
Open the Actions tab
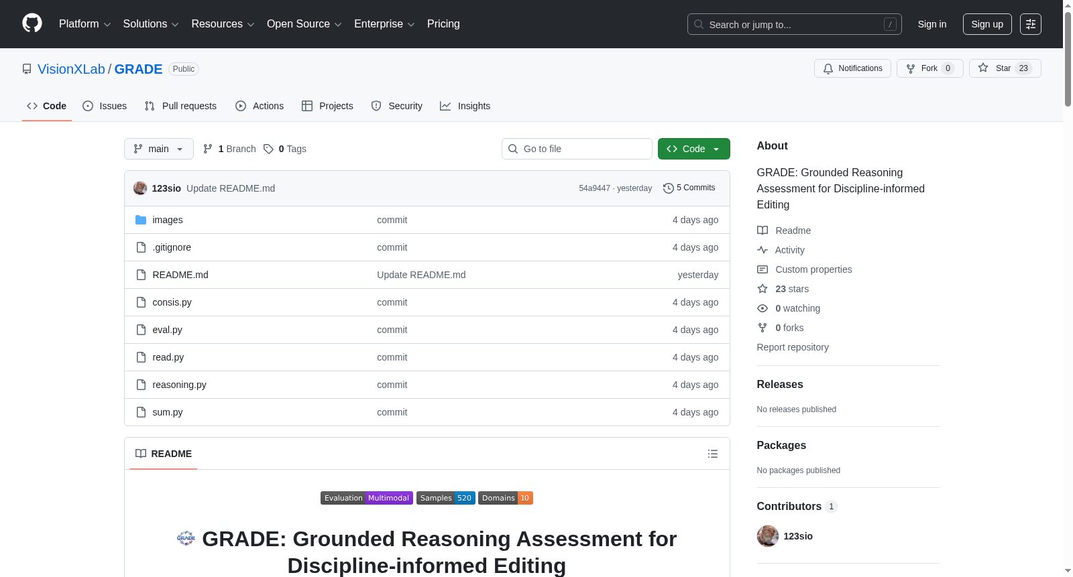click(260, 106)
